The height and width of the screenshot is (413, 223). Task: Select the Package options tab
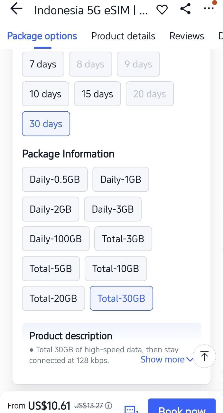(x=42, y=36)
